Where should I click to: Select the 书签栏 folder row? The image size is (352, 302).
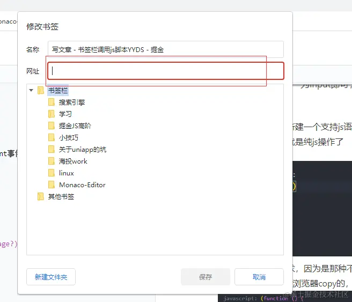(58, 91)
